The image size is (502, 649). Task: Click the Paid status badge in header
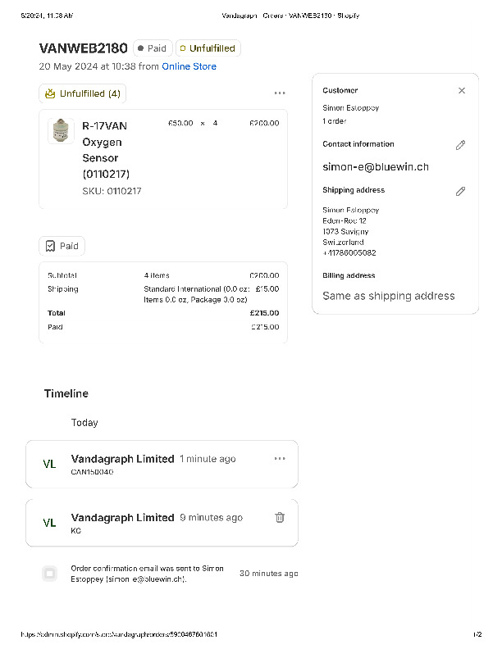pos(152,48)
